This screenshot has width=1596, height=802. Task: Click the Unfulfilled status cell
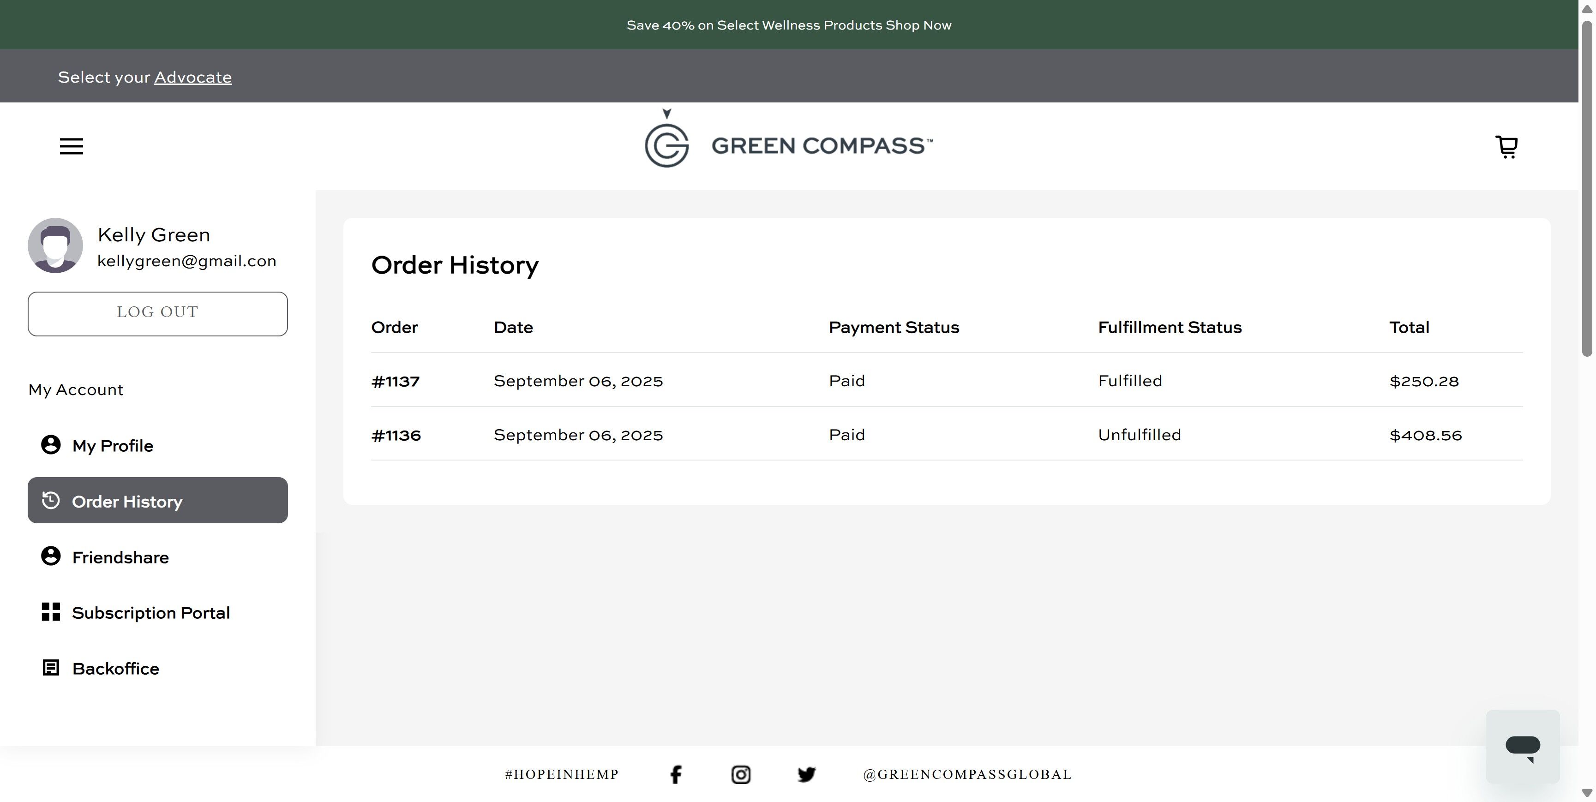(x=1140, y=435)
